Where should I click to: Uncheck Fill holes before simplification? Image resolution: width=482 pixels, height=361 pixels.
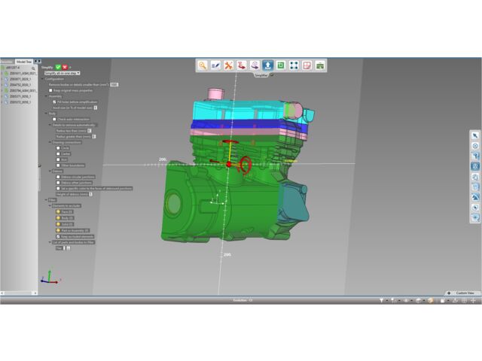click(x=54, y=102)
